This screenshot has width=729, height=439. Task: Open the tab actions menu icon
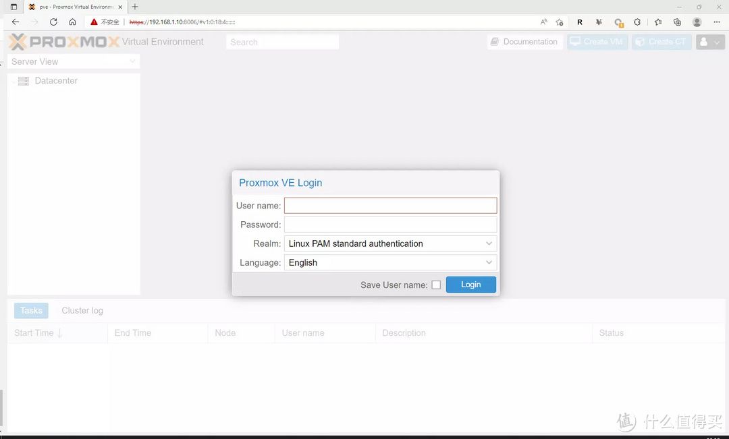pos(13,7)
